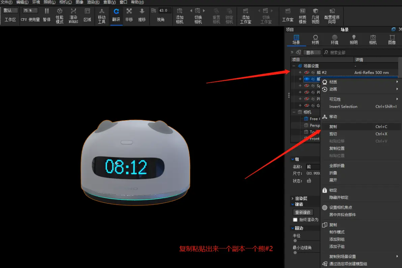The height and width of the screenshot is (268, 402).
Task: Switch to previous camera using left arrow
Action: pos(191,11)
